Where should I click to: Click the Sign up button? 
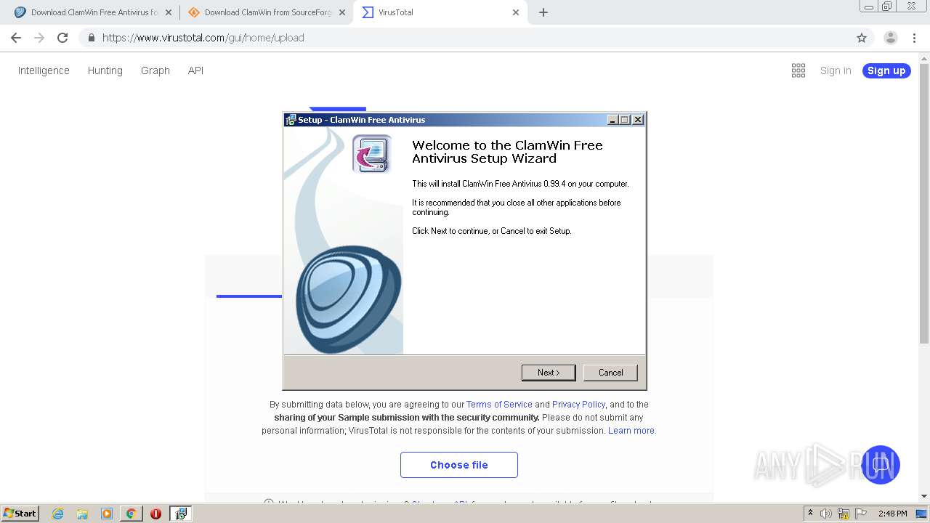coord(886,70)
